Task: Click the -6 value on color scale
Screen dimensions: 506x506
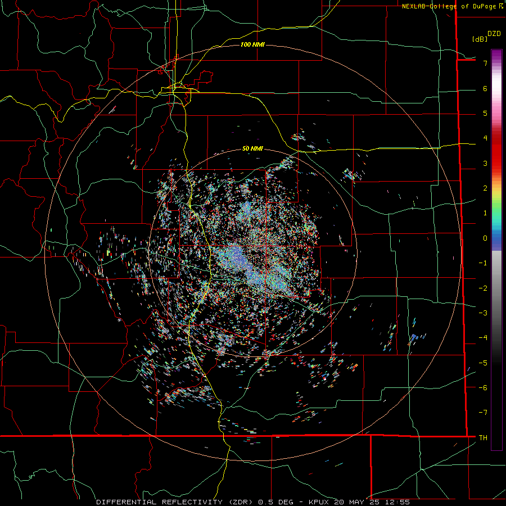Action: 483,387
